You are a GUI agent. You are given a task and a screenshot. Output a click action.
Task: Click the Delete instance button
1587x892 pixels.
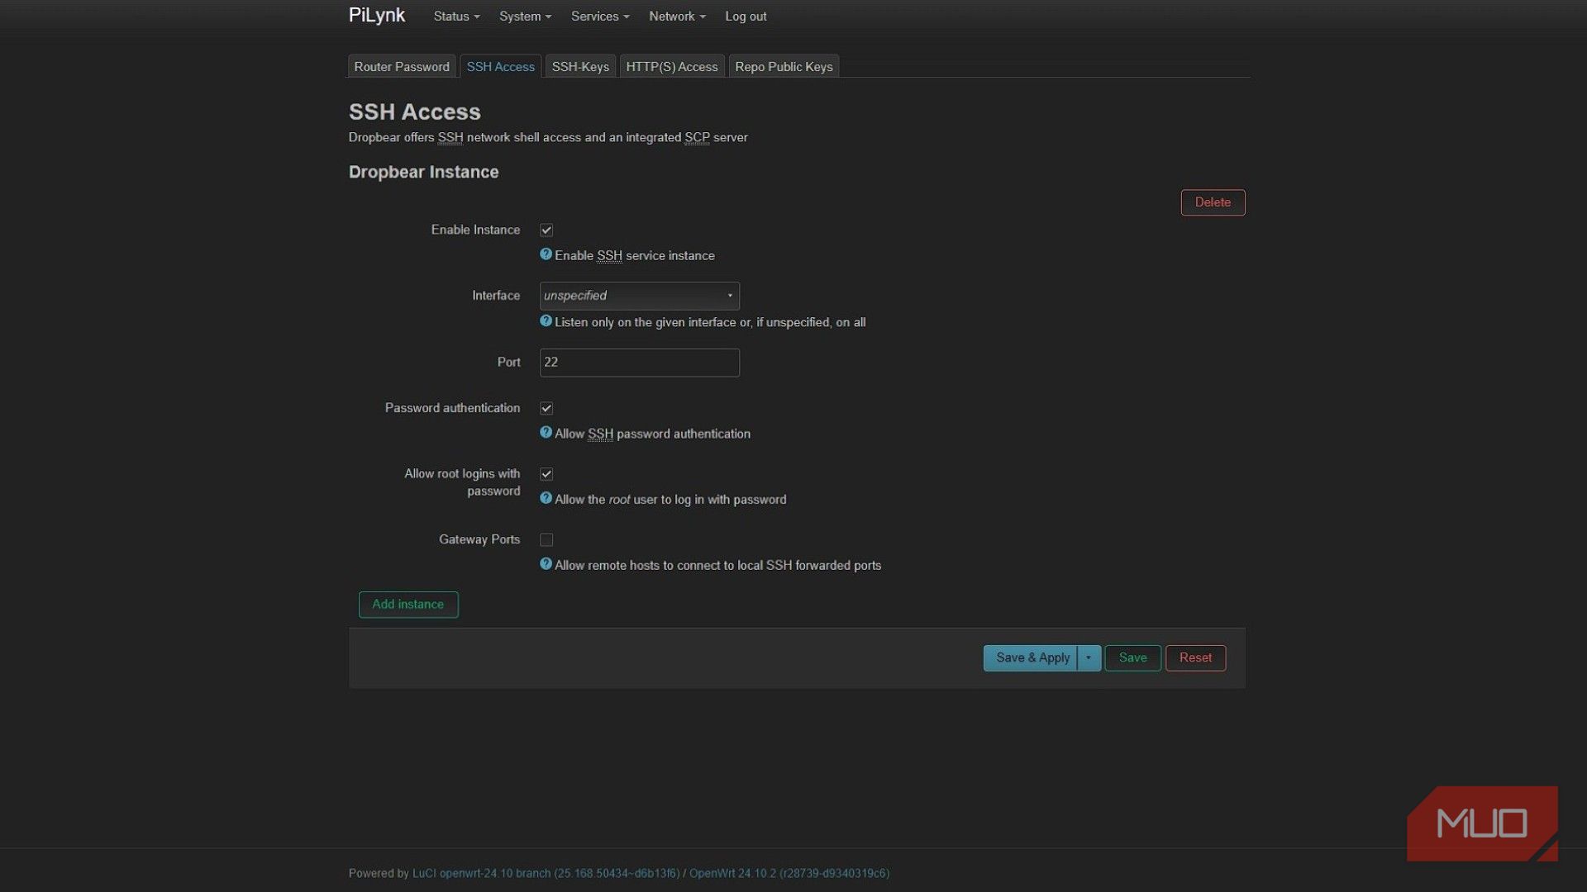click(x=1213, y=202)
